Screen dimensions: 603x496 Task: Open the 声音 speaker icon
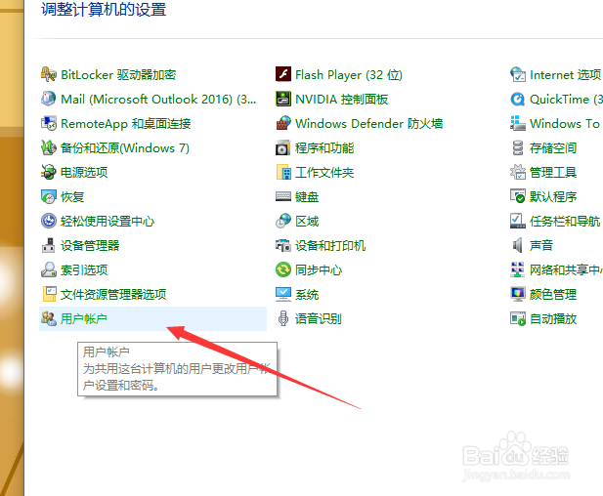[x=518, y=245]
